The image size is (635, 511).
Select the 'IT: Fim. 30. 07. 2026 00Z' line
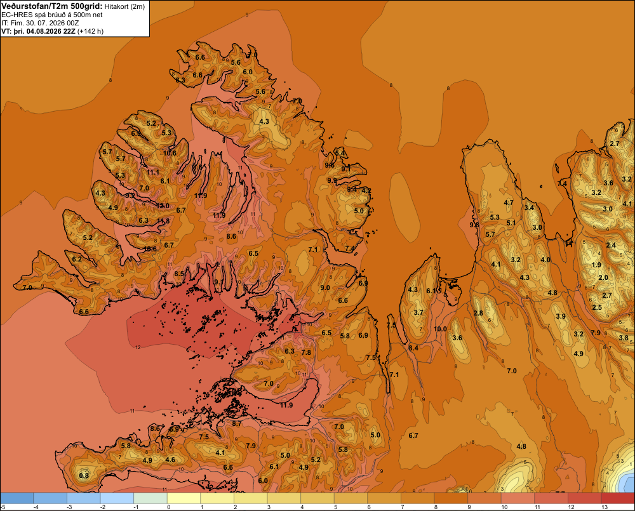(40, 23)
